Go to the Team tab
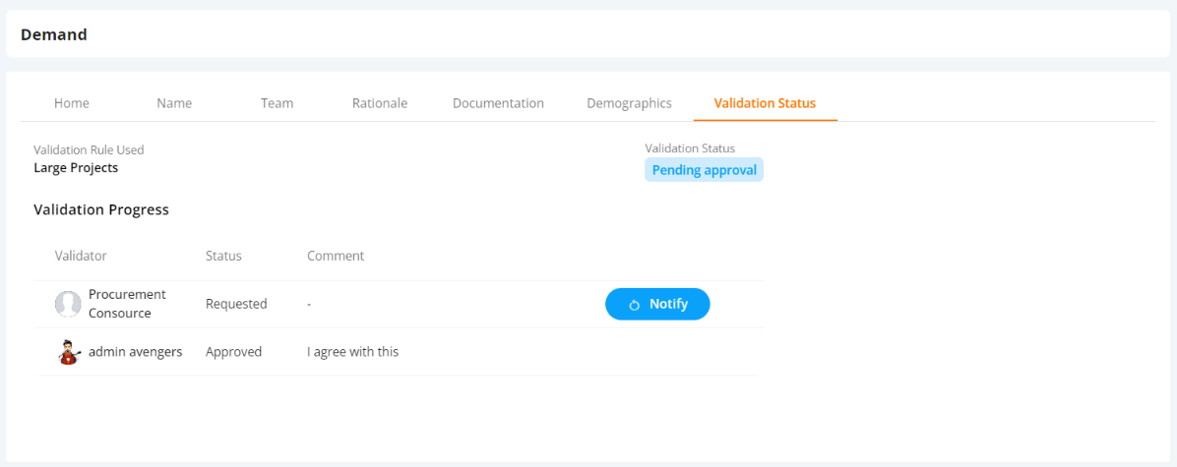 pos(277,103)
